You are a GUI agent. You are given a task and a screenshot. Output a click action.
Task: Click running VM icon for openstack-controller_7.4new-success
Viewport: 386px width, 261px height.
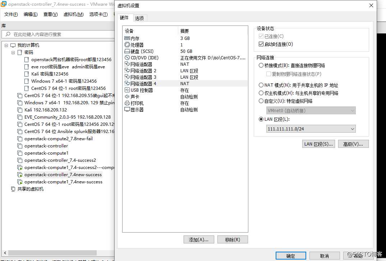point(20,175)
